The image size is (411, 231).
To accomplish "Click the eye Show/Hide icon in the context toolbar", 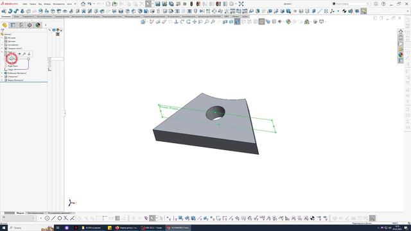I will (x=19, y=54).
